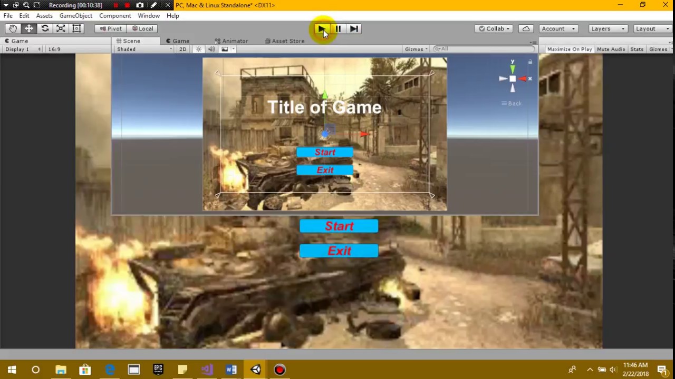Click the recorder pen draw icon
This screenshot has width=675, height=379.
pyautogui.click(x=153, y=5)
